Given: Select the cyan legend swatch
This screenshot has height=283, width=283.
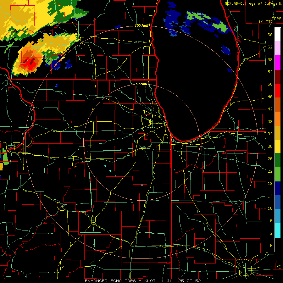Looking at the screenshot, I should (x=278, y=230).
